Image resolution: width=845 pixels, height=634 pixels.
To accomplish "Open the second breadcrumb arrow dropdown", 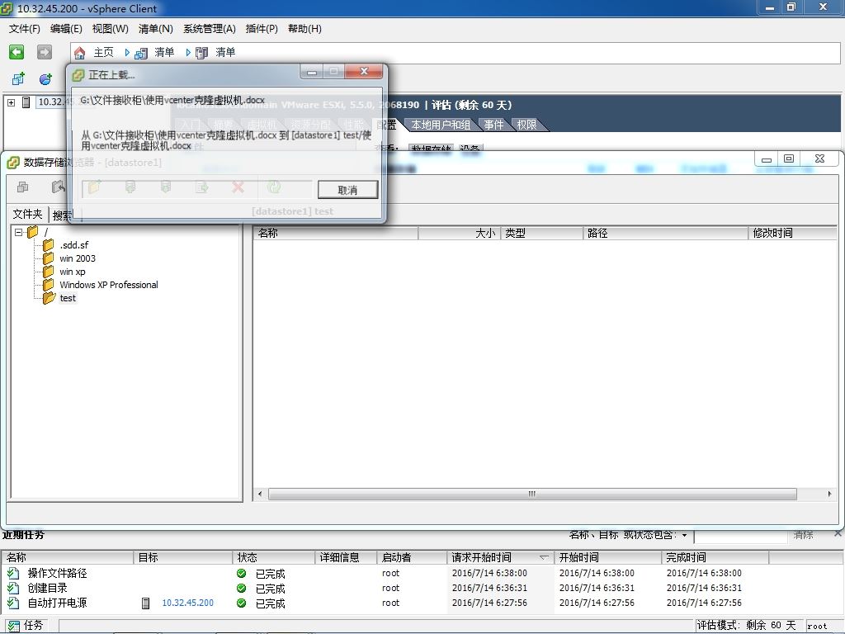I will tap(188, 52).
